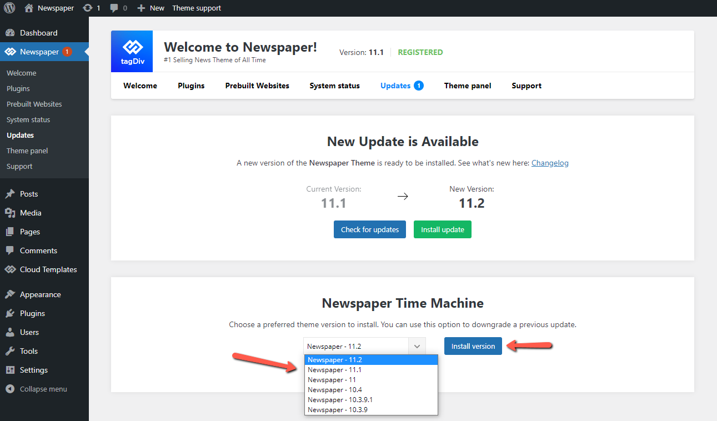
Task: Select Newspaper - 11.2 from the list
Action: (x=371, y=360)
